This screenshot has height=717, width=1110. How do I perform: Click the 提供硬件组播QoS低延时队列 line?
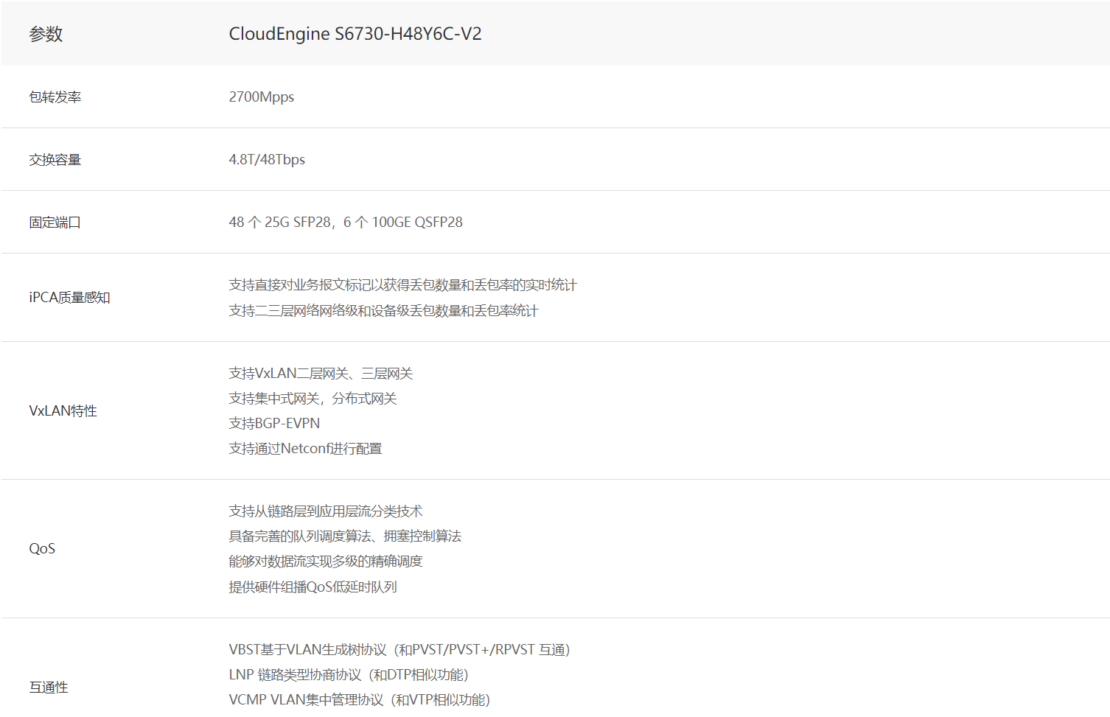pos(313,587)
